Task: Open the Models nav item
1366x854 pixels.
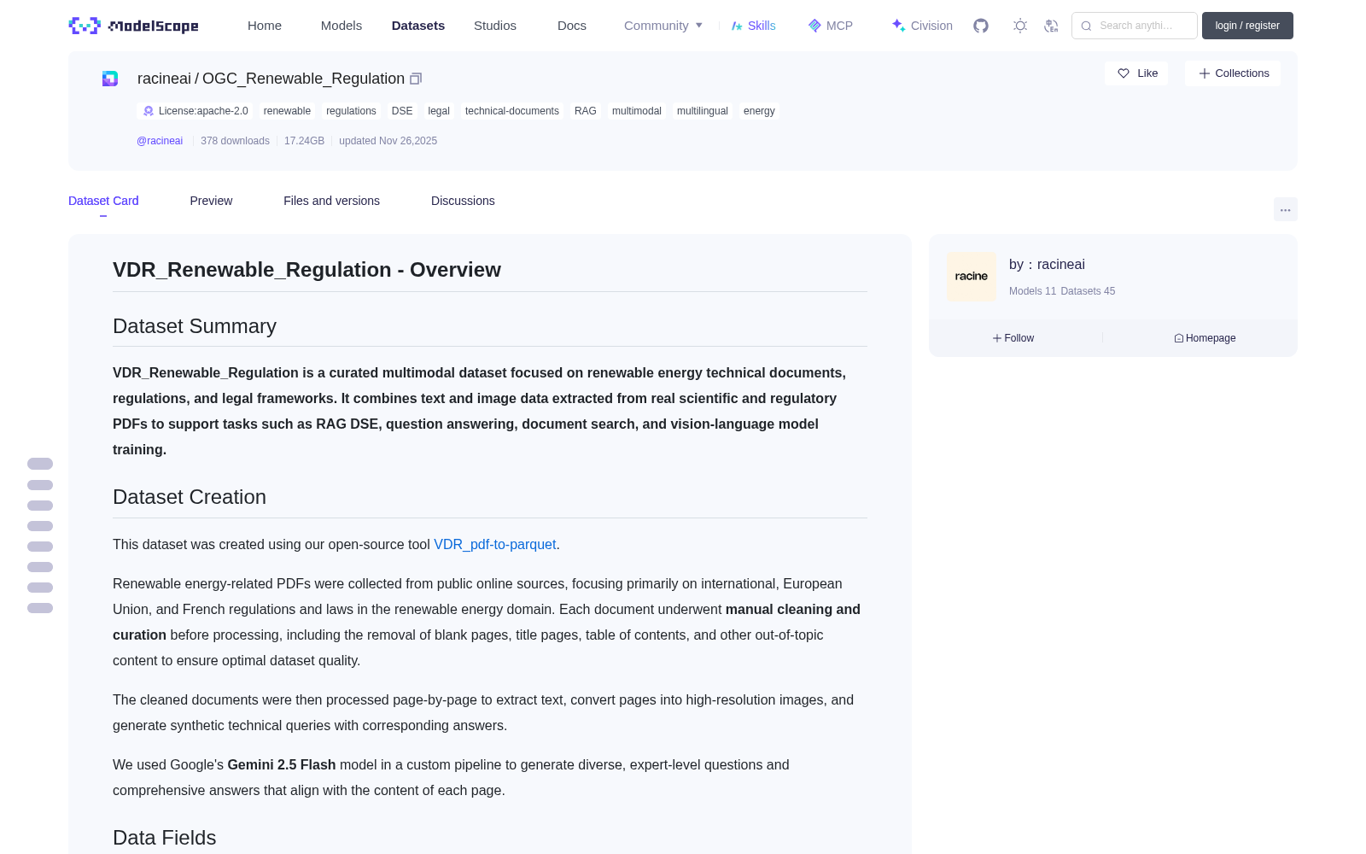Action: [341, 26]
